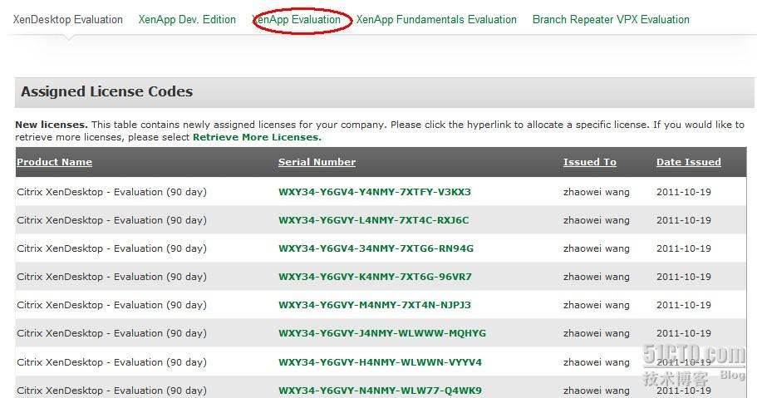Allocate serial number ending in VYYV4

(380, 362)
